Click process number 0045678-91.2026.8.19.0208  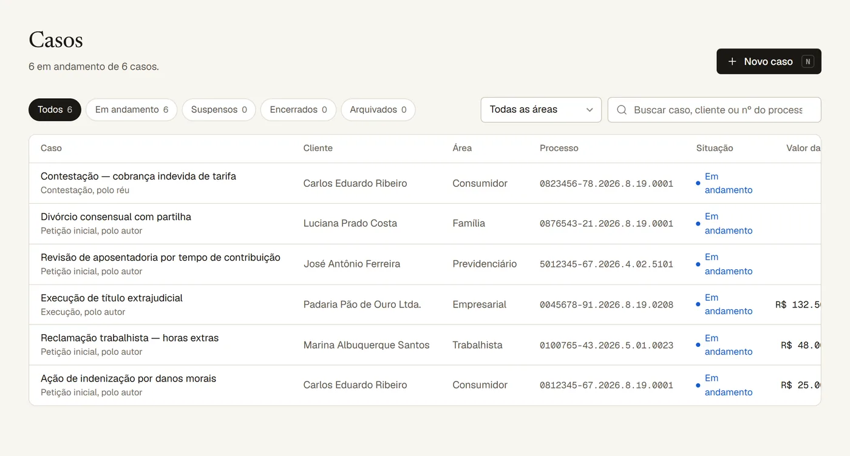tap(607, 304)
